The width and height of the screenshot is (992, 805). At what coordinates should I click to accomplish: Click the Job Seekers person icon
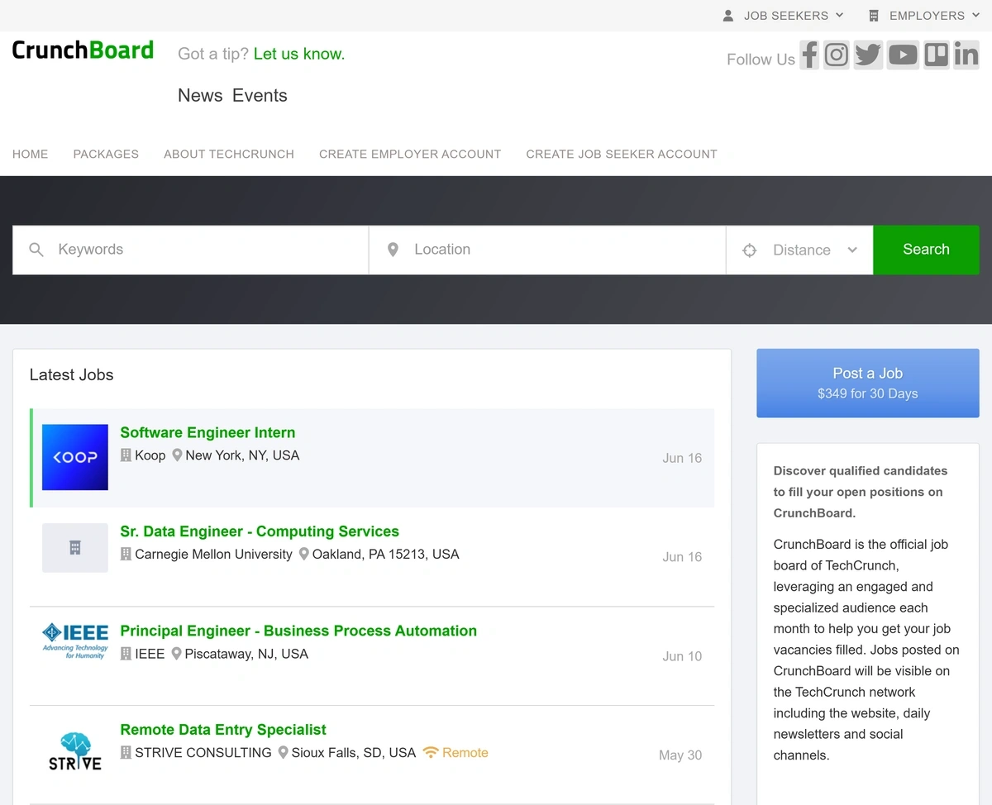pyautogui.click(x=728, y=16)
